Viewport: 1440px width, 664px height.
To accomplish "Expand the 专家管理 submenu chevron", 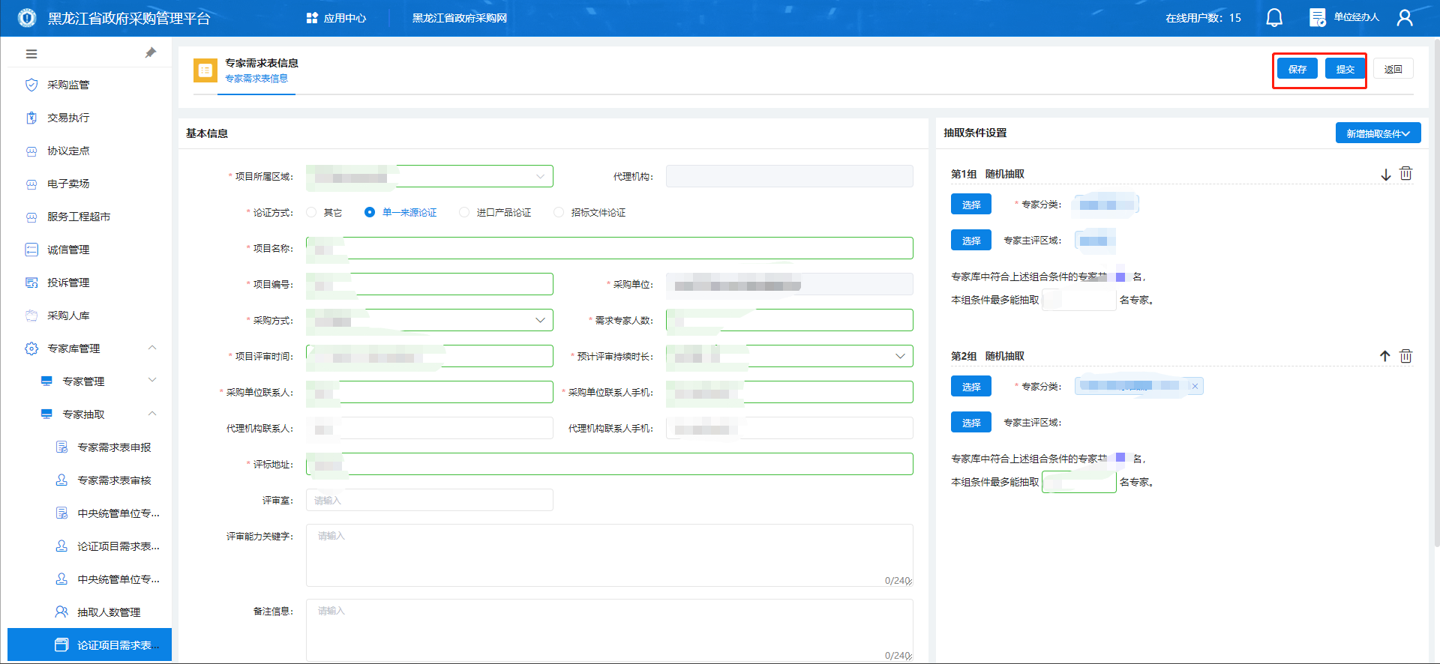I will pyautogui.click(x=152, y=381).
